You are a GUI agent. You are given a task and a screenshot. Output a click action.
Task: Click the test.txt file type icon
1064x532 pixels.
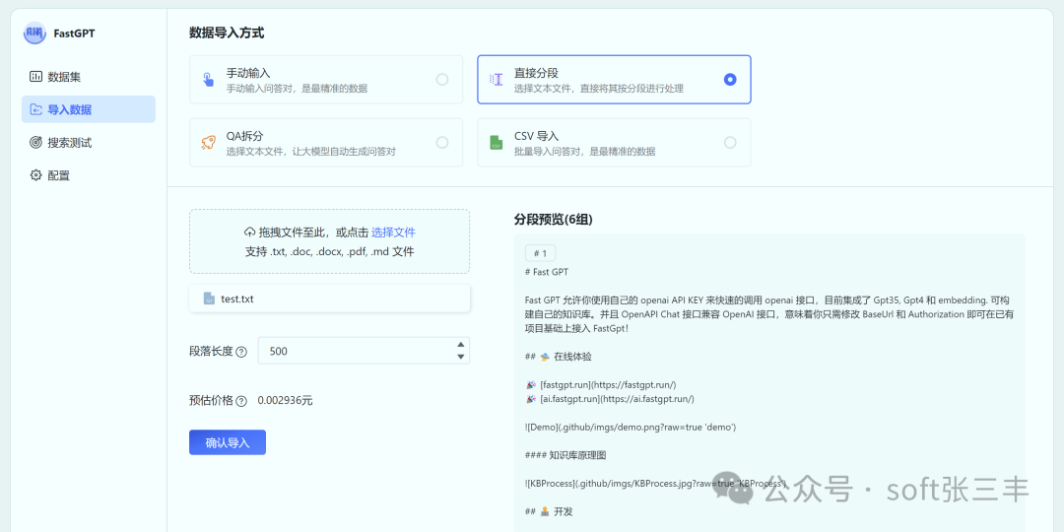(209, 299)
